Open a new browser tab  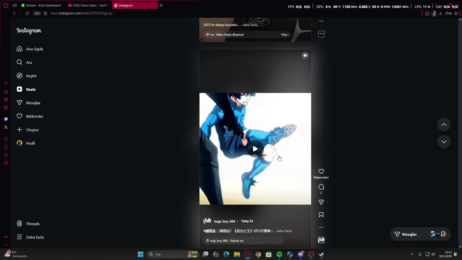tap(161, 5)
